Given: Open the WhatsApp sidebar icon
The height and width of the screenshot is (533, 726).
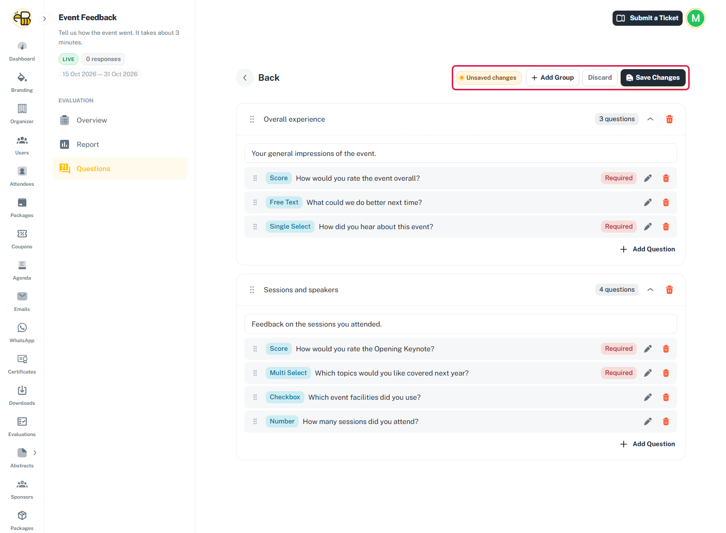Looking at the screenshot, I should click(x=22, y=333).
